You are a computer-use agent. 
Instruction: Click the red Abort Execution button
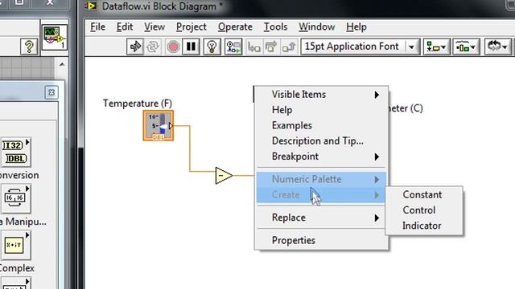(173, 47)
